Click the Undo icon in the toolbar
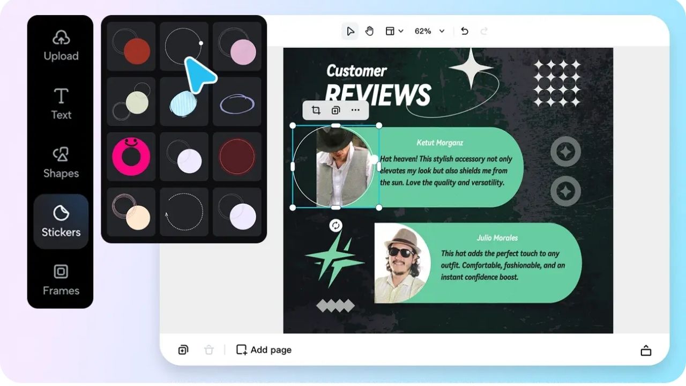This screenshot has width=686, height=386. tap(464, 31)
